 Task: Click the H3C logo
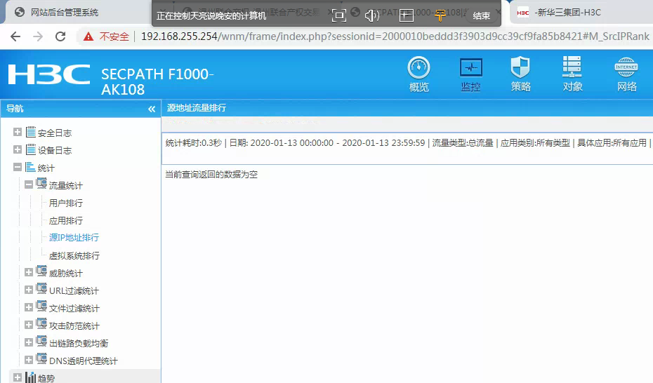[x=49, y=74]
